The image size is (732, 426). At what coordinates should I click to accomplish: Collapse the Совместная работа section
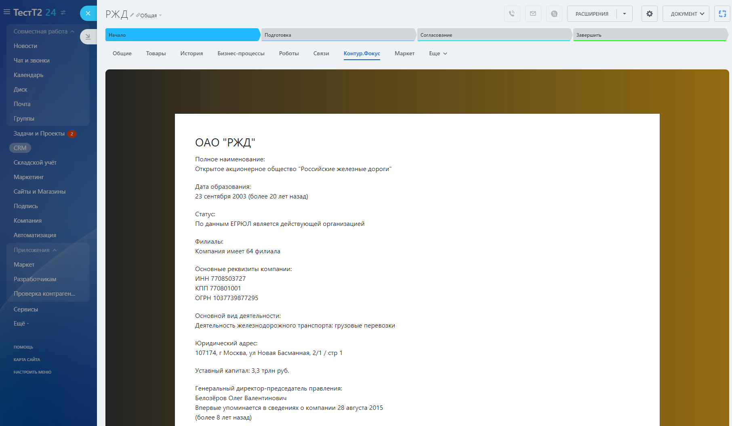(44, 31)
